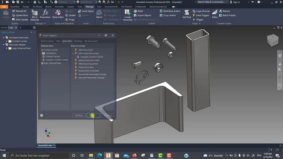Open the browser panel hamburger menu

coord(34,27)
